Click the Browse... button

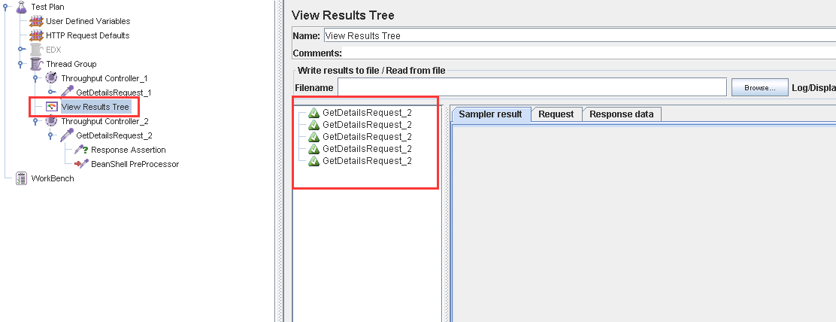760,87
